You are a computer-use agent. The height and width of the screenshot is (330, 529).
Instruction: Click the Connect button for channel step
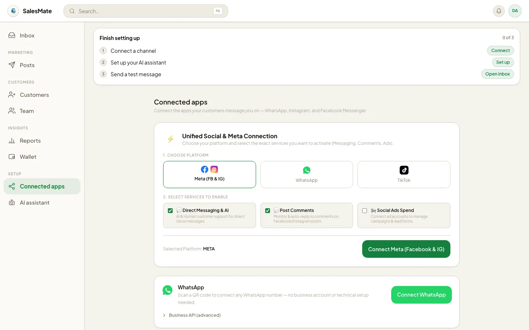coord(500,51)
